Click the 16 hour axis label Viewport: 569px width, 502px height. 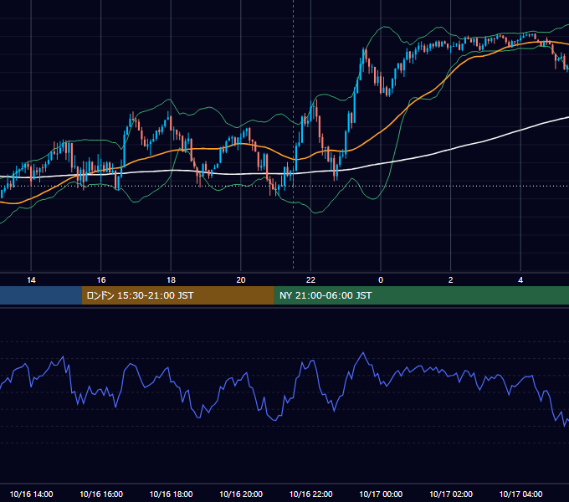[x=101, y=280]
